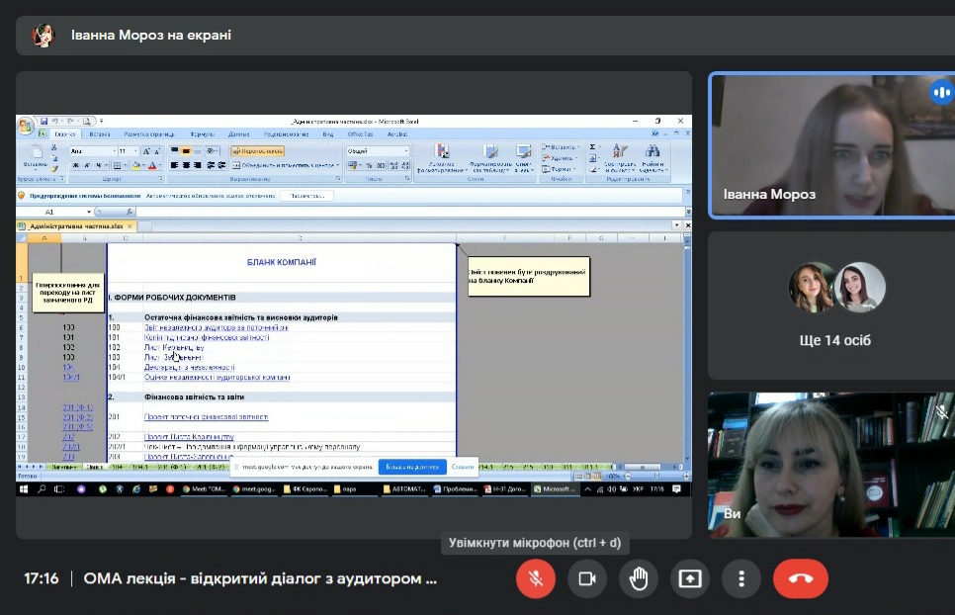The image size is (955, 615).
Task: Click the Format Painter brush icon
Action: tap(54, 168)
